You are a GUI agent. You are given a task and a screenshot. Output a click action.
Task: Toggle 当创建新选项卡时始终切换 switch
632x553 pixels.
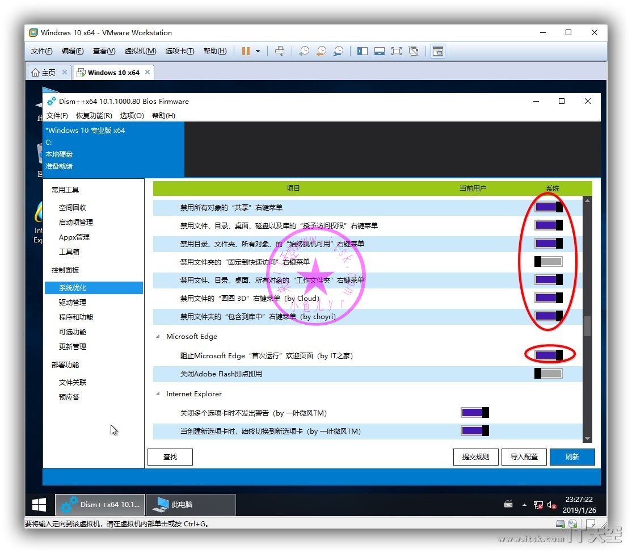pyautogui.click(x=475, y=431)
